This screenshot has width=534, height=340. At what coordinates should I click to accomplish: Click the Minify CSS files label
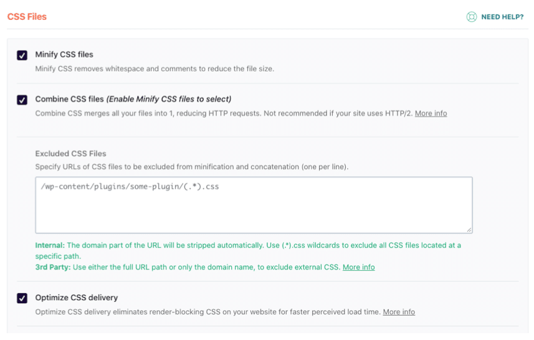(64, 54)
